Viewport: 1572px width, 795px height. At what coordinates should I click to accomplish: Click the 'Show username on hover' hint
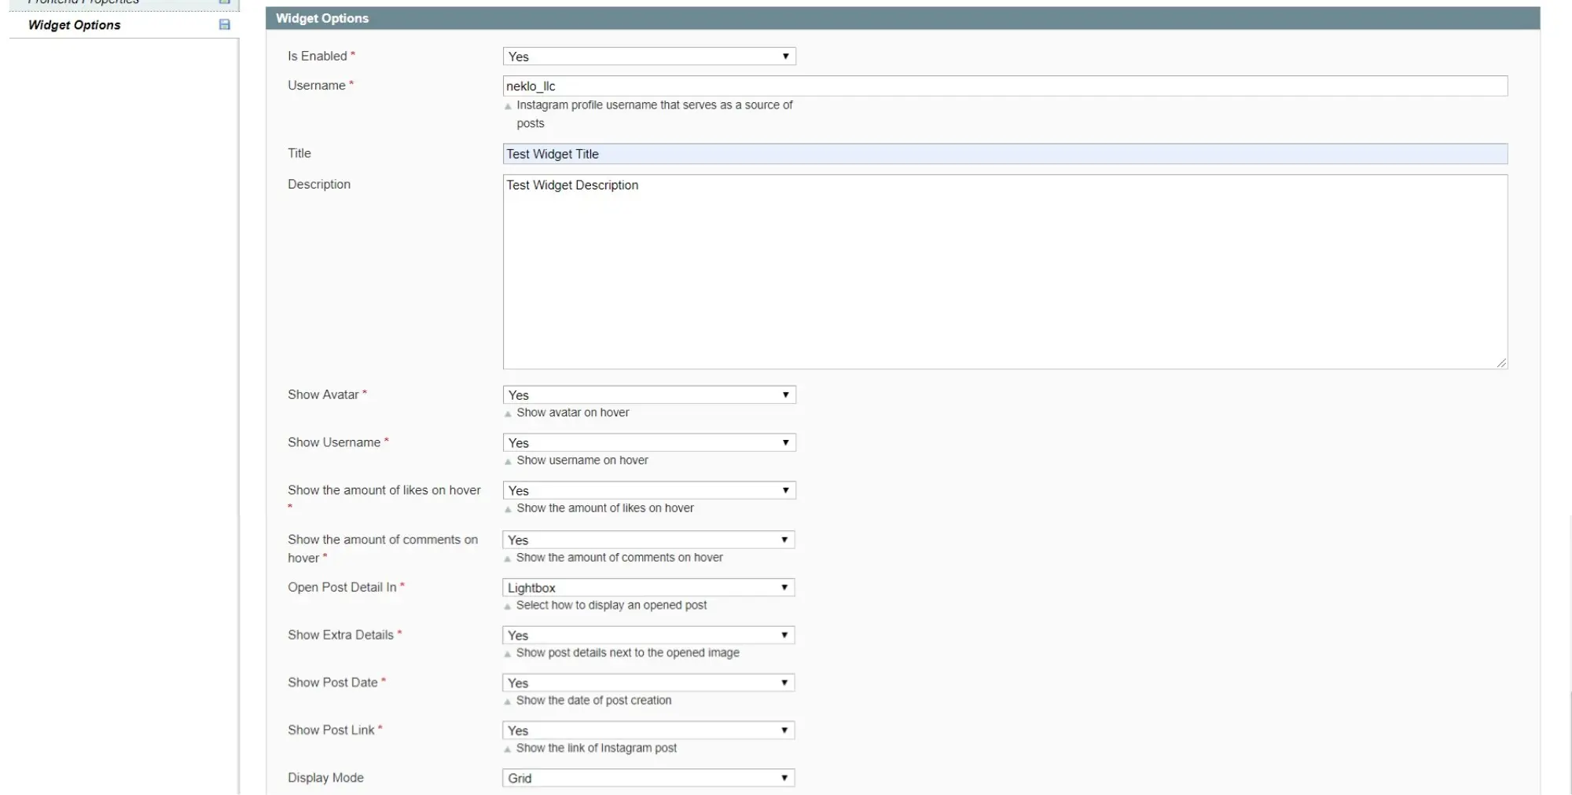[582, 461]
